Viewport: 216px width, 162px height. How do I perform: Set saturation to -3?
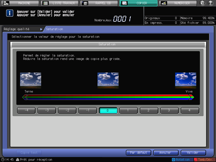(x=47, y=110)
